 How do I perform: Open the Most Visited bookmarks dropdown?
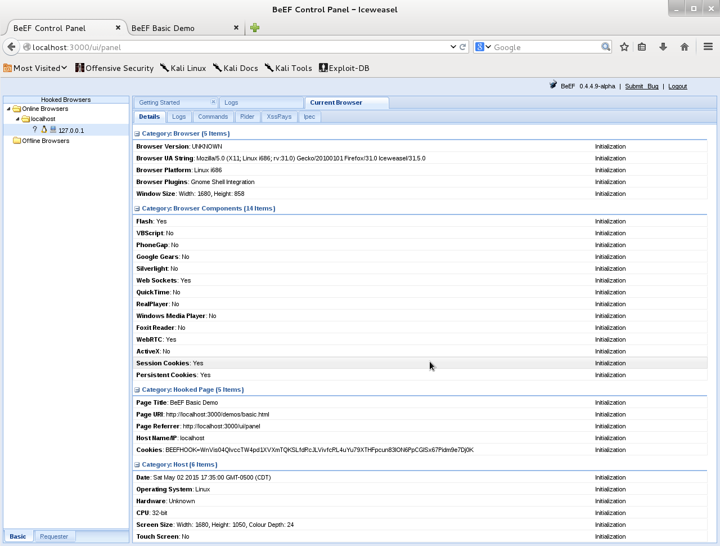(35, 68)
